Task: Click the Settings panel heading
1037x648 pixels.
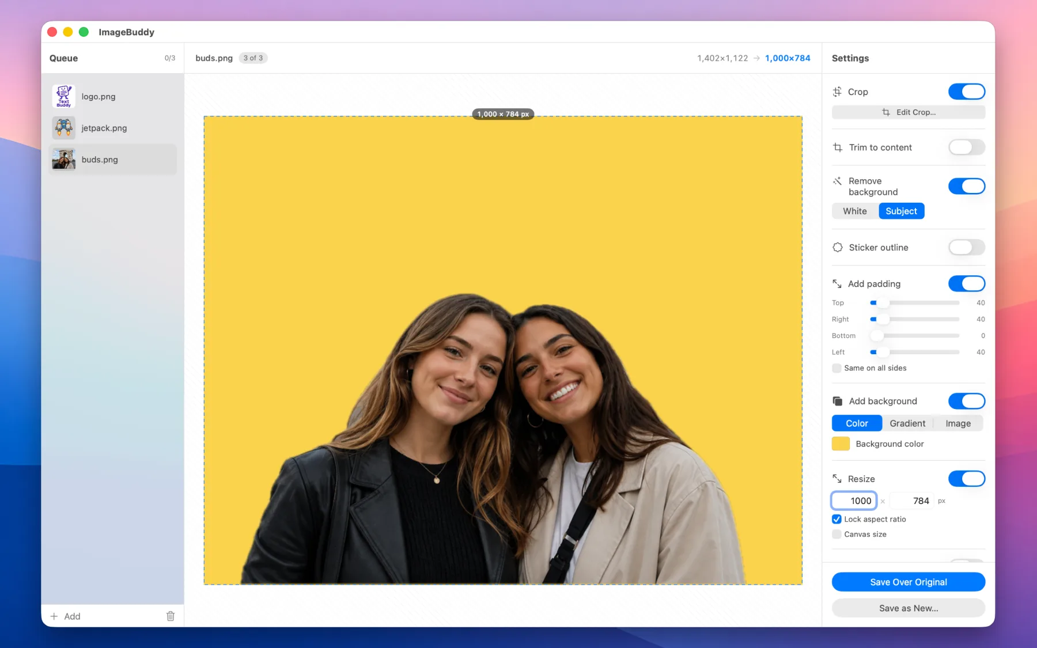Action: (850, 58)
